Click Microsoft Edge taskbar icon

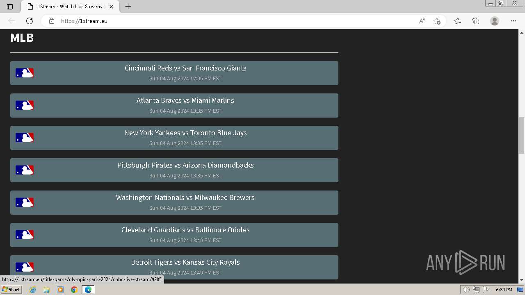pyautogui.click(x=88, y=290)
